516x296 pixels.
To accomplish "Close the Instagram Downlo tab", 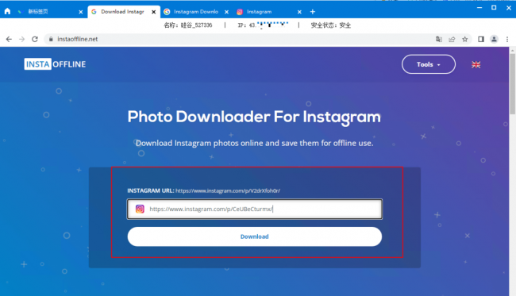I will [x=226, y=12].
